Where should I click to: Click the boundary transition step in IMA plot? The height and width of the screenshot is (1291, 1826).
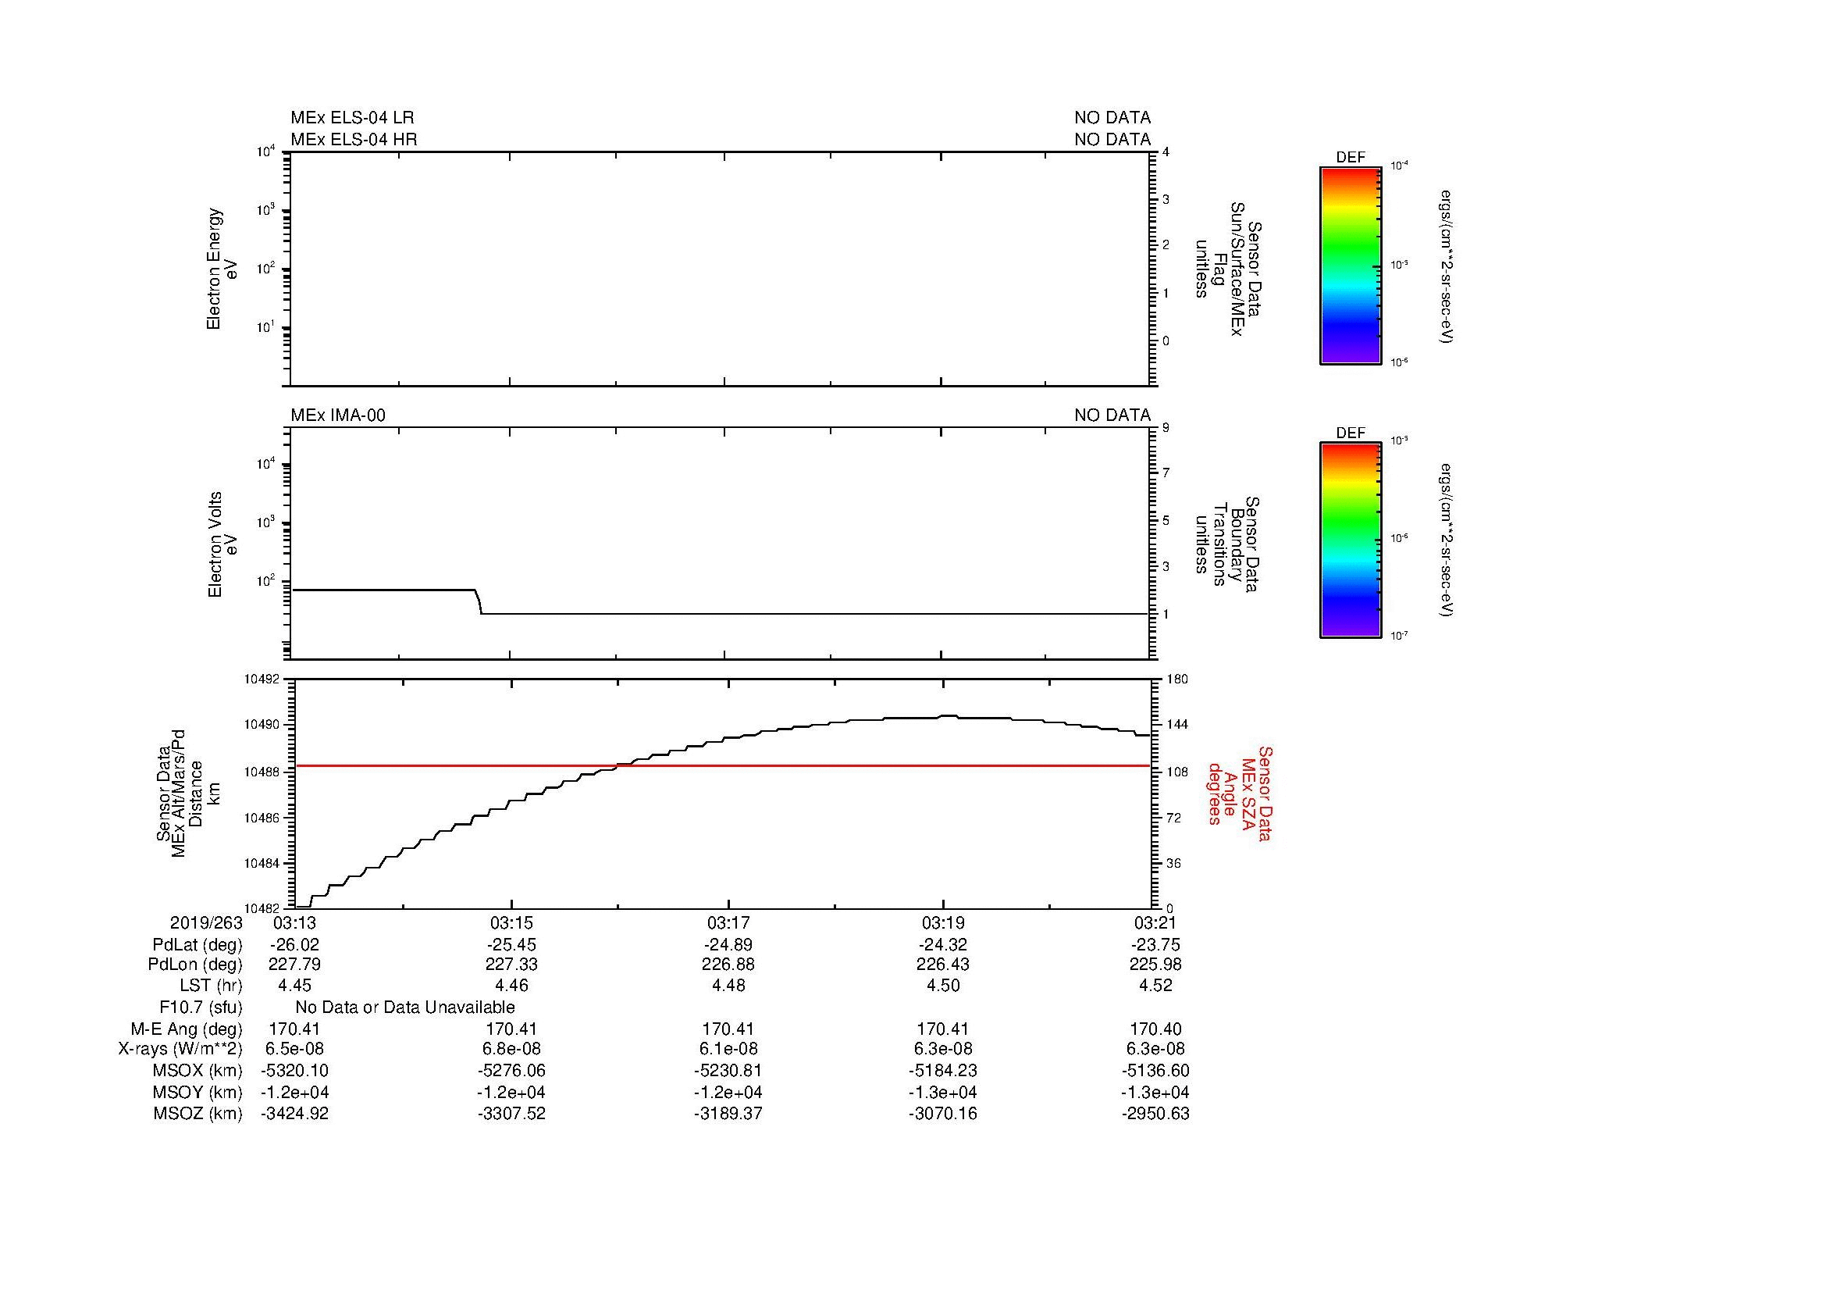coord(478,601)
